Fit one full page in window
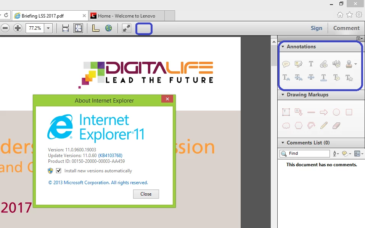This screenshot has width=365, height=228. click(x=78, y=28)
